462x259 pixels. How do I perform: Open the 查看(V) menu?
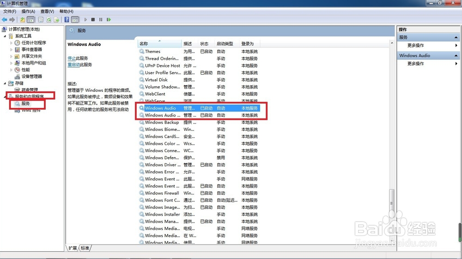(47, 11)
